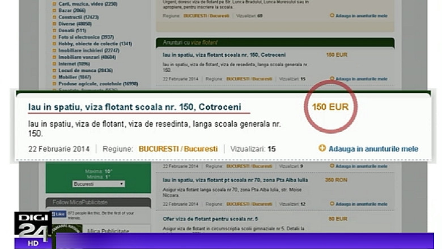Image resolution: width=442 pixels, height=249 pixels.
Task: Click the 'Follow MicaPublicitate' panel header
Action: click(x=98, y=202)
